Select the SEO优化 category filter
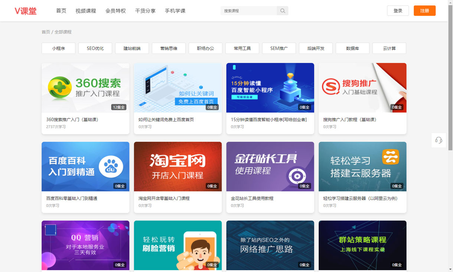The image size is (453, 272). click(95, 48)
